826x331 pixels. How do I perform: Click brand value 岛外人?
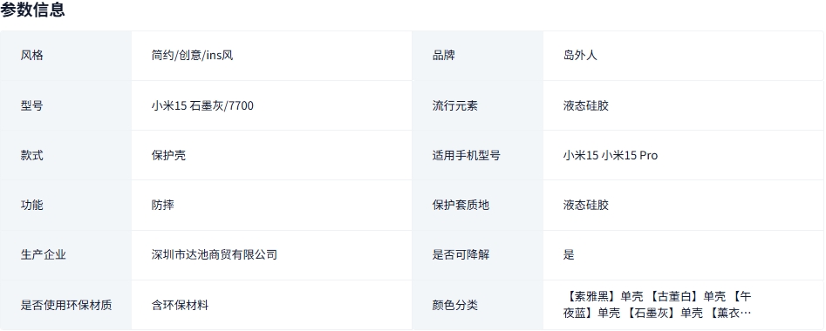(580, 56)
